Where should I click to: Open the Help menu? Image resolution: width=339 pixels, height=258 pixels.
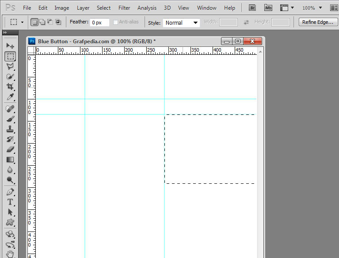(229, 8)
